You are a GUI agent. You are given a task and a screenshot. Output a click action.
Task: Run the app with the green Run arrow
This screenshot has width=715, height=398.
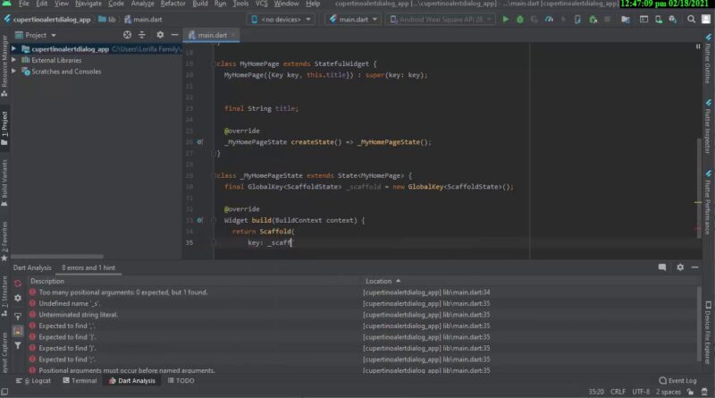tap(505, 19)
